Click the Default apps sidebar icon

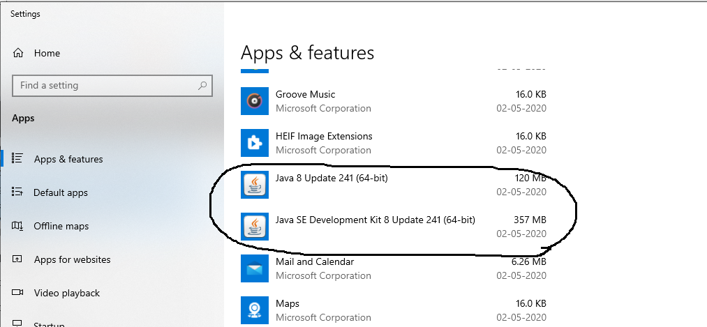pyautogui.click(x=19, y=192)
